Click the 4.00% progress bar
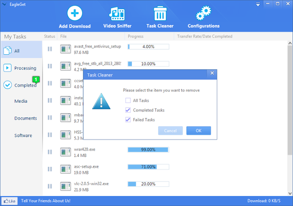 148,46
